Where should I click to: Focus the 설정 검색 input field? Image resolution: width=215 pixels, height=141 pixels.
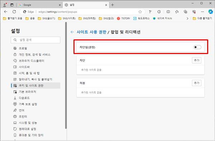pos(35,40)
